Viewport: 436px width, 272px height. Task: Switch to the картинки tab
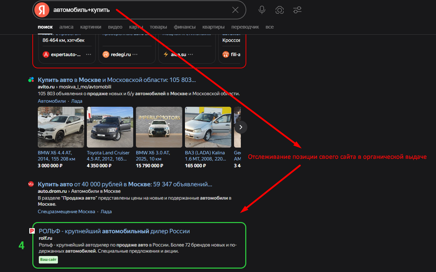click(91, 27)
